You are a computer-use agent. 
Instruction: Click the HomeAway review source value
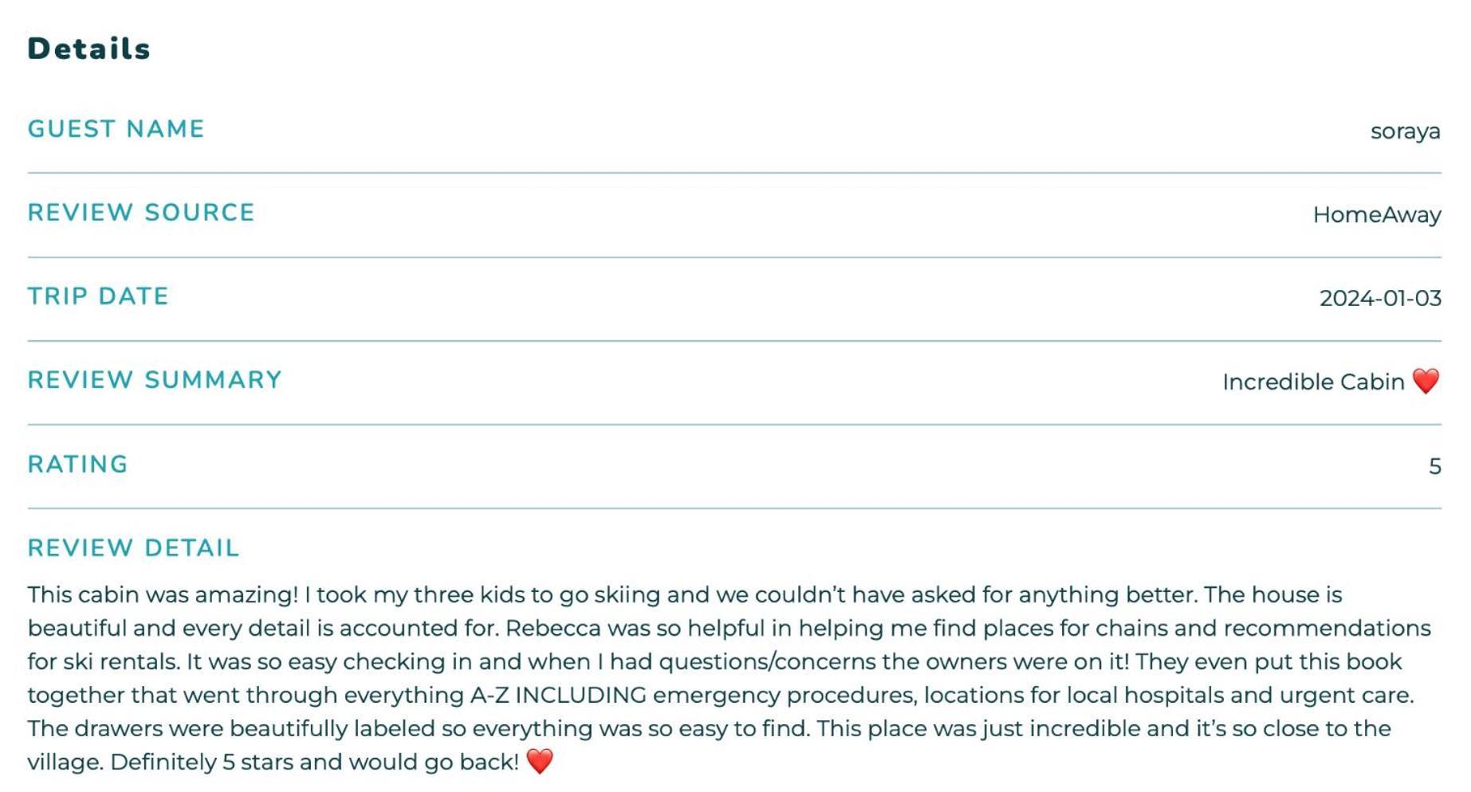click(x=1377, y=215)
